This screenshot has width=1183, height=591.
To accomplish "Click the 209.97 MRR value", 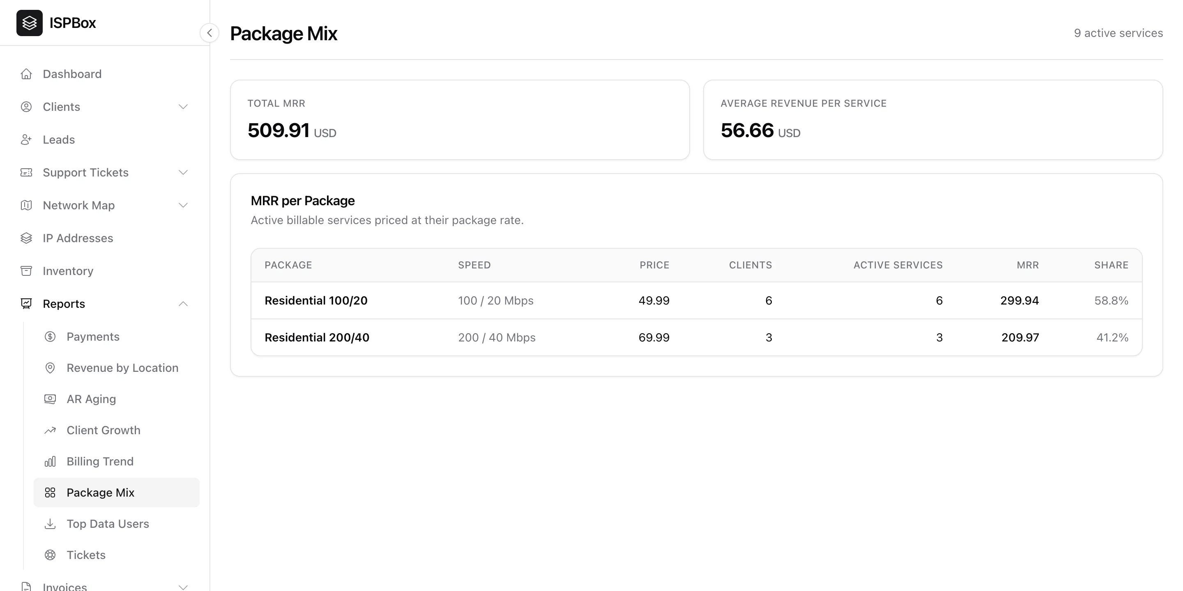I will click(x=1020, y=337).
